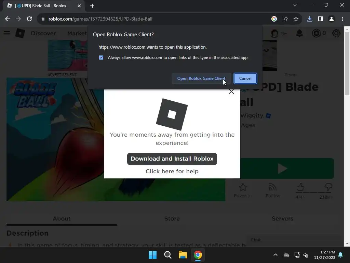
Task: Open the Discover nav item
Action: (x=43, y=33)
